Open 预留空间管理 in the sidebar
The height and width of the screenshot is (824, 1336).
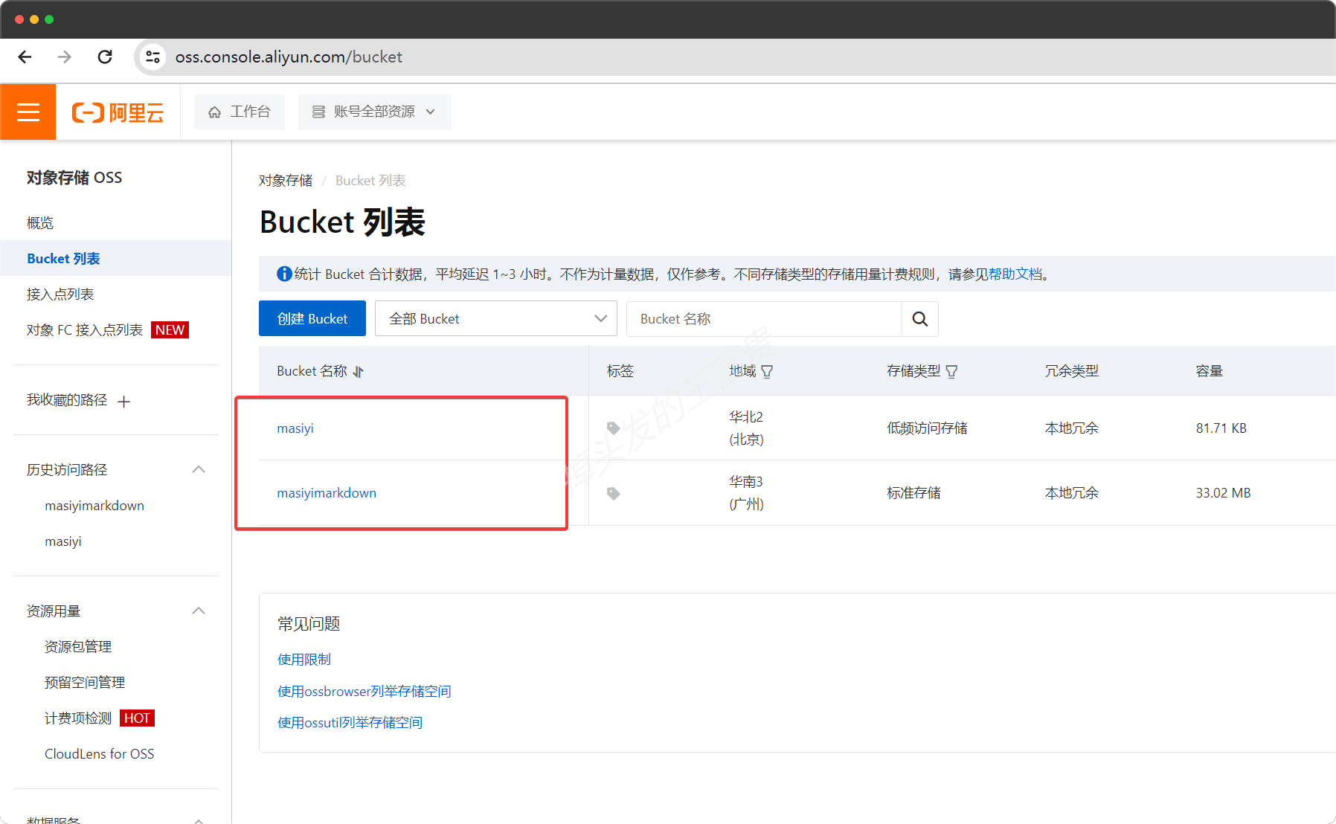(x=85, y=683)
